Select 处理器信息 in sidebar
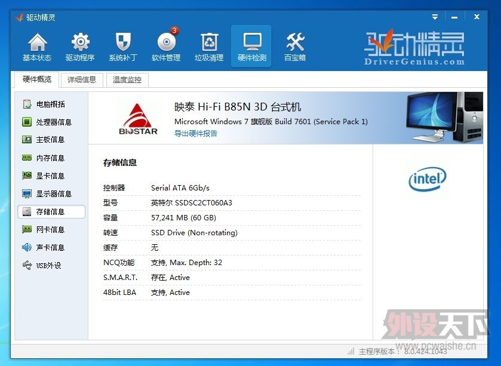 pyautogui.click(x=51, y=122)
